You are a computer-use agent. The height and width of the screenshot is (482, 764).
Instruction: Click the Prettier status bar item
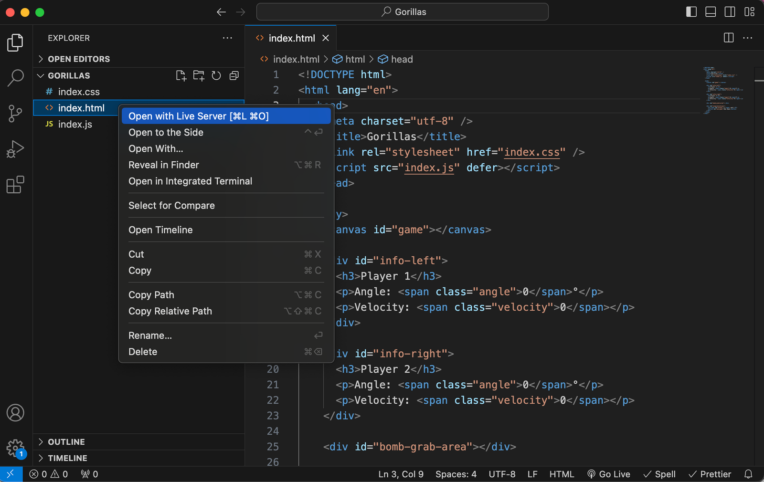coord(710,474)
